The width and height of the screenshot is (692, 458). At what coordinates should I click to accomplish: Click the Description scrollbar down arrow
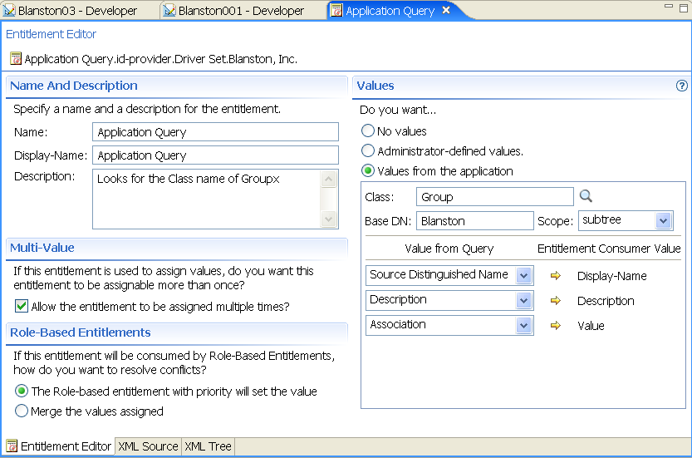tap(330, 219)
